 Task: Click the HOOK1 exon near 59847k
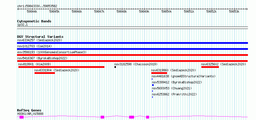point(102,117)
